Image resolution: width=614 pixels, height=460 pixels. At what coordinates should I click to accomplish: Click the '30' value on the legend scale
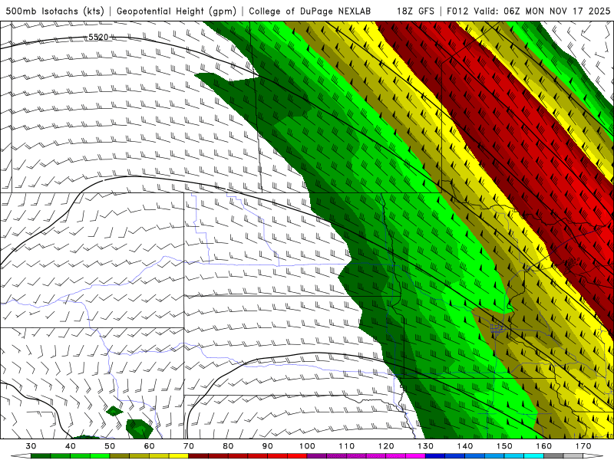pyautogui.click(x=31, y=446)
